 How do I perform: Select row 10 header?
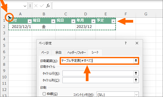pyautogui.click(x=4, y=77)
